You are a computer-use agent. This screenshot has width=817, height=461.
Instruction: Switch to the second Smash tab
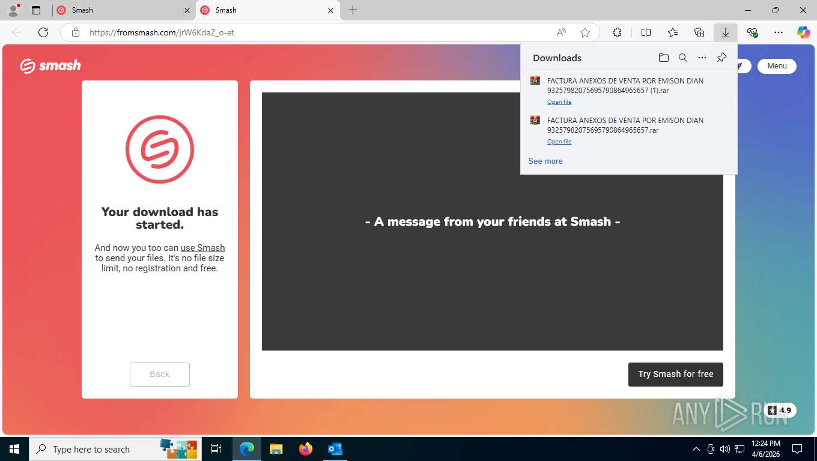point(267,10)
